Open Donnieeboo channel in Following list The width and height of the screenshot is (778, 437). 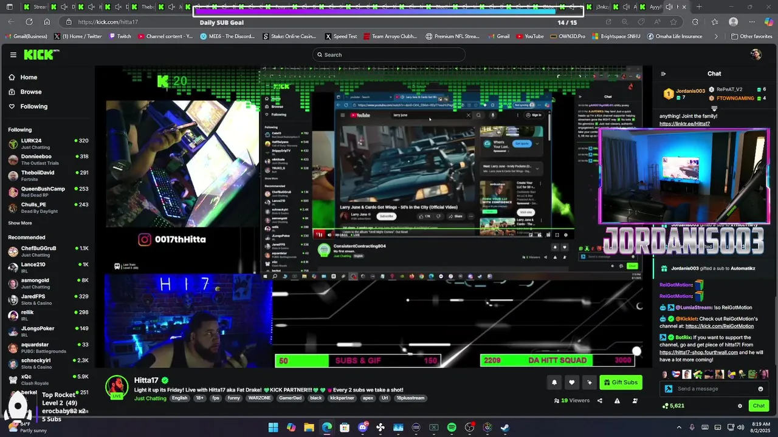pyautogui.click(x=47, y=160)
